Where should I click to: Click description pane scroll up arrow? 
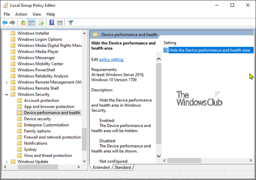click(159, 59)
